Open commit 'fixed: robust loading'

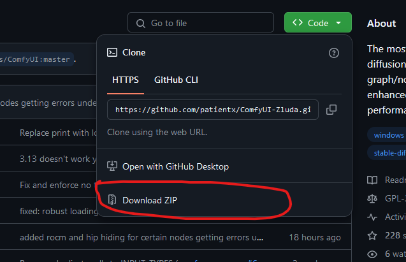(x=59, y=211)
